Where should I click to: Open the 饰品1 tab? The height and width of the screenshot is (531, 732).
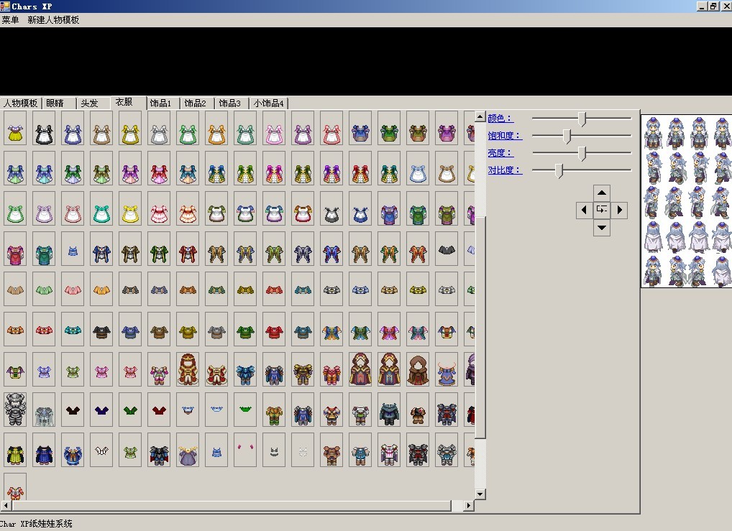[x=163, y=103]
